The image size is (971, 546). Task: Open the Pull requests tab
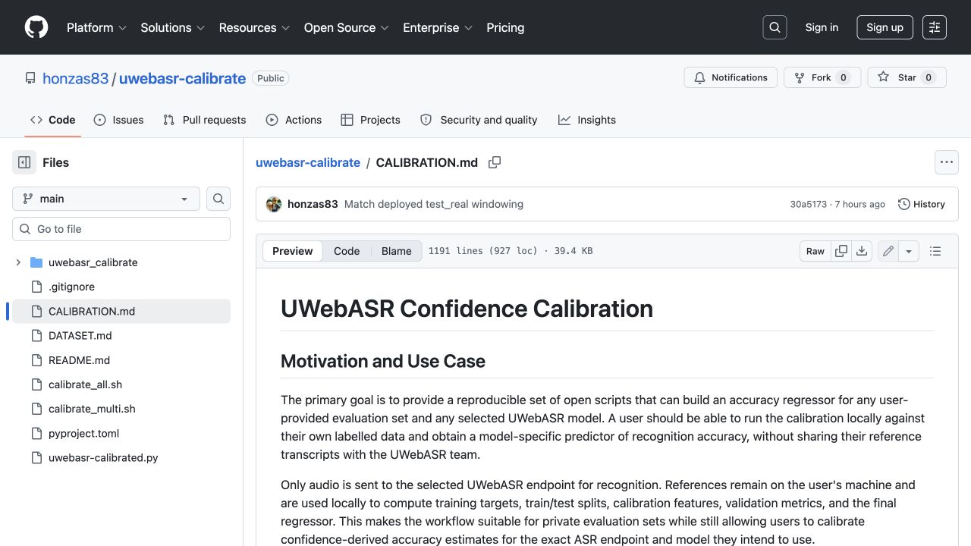click(x=205, y=120)
